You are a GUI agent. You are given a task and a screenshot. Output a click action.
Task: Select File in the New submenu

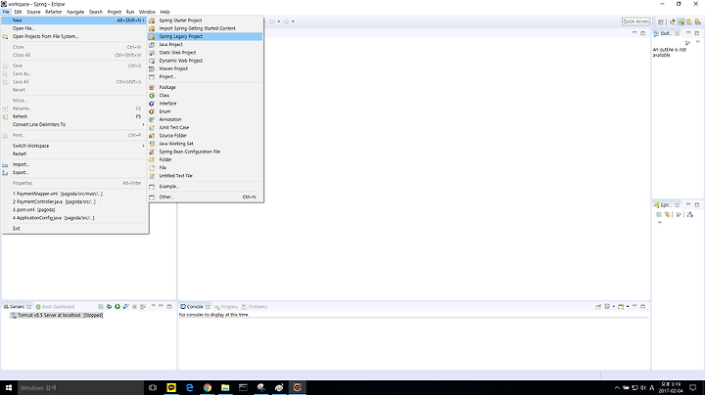click(x=205, y=167)
